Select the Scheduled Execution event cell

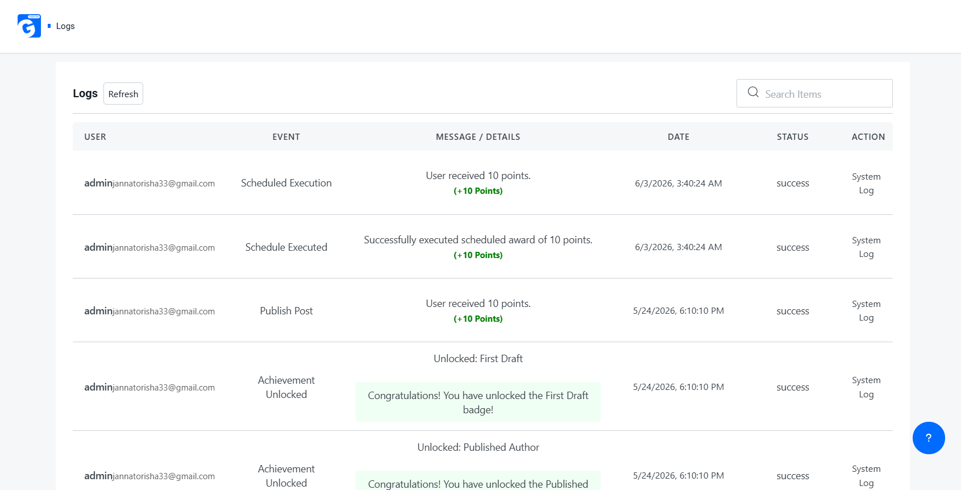[x=286, y=183]
